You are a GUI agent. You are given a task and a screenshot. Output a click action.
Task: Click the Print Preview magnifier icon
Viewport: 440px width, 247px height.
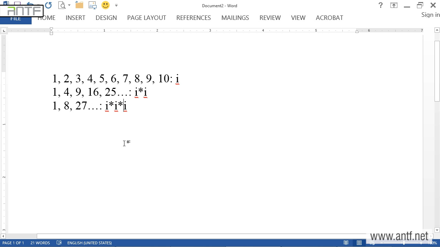click(x=62, y=5)
